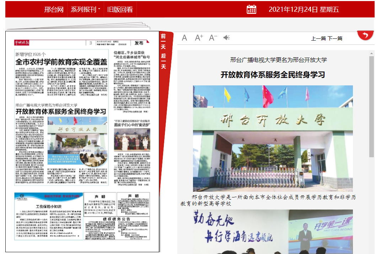This screenshot has width=381, height=254.
Task: Go to previous day 前一天
Action: point(163,41)
